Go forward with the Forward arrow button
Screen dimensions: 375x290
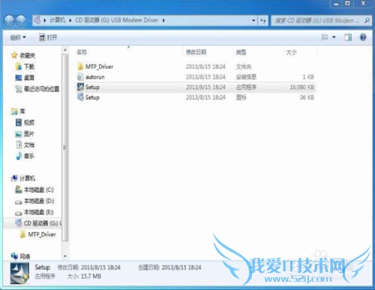tap(21, 21)
